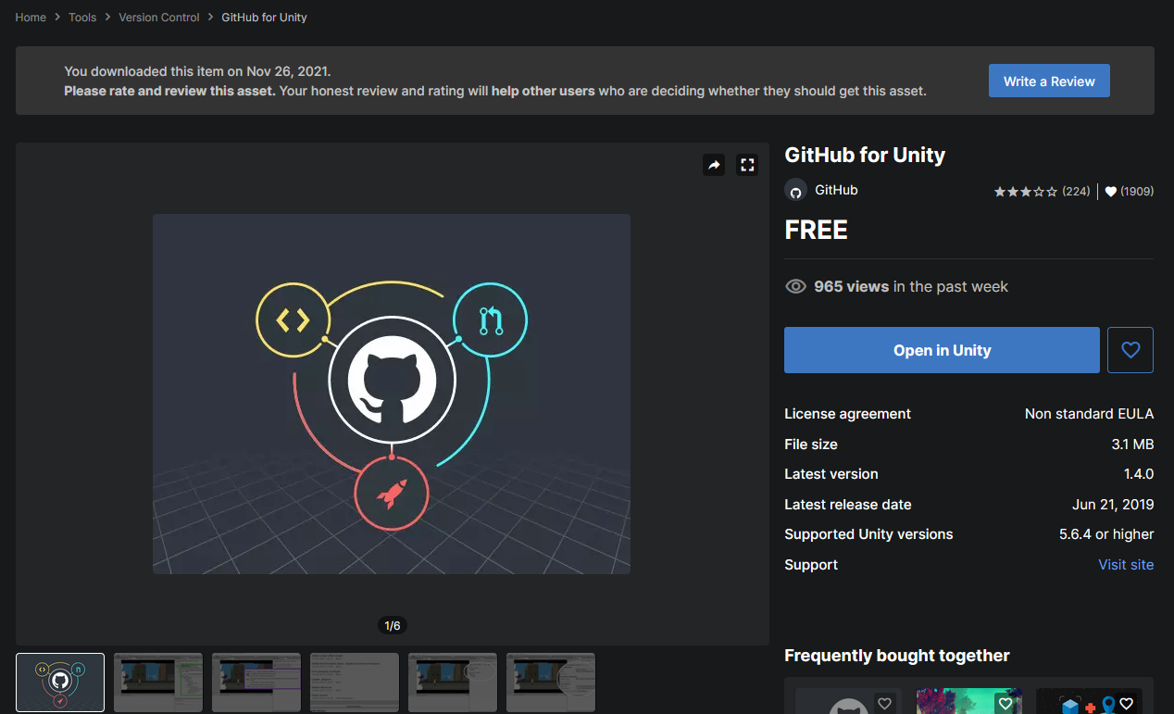Click the 965 views text

pyautogui.click(x=852, y=287)
